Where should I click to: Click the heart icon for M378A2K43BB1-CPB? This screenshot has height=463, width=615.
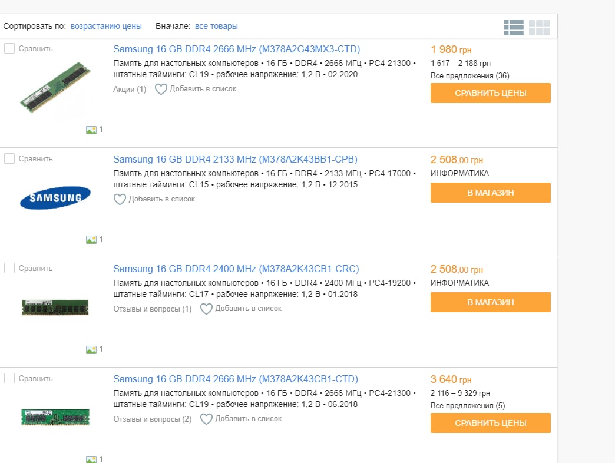point(120,199)
